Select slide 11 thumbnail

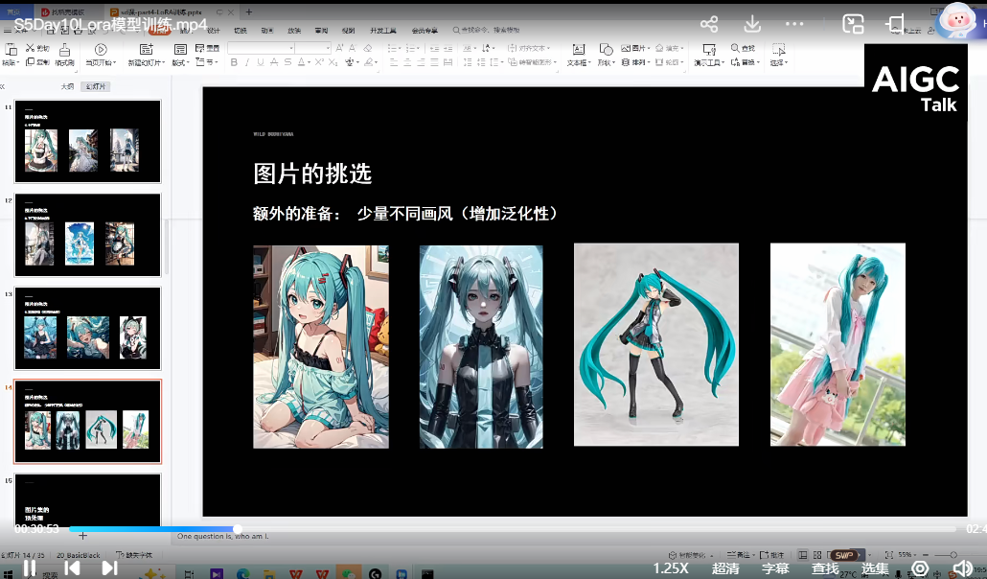(87, 141)
